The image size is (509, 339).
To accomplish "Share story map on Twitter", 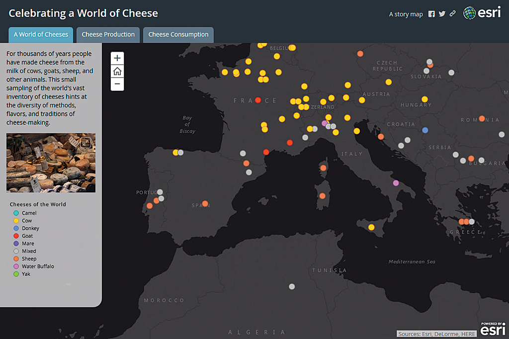I will click(442, 14).
